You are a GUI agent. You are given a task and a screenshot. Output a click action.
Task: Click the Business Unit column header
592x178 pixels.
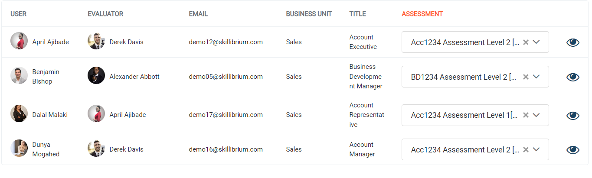(309, 14)
